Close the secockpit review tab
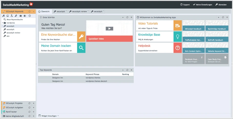The image size is (233, 119). (x=88, y=11)
